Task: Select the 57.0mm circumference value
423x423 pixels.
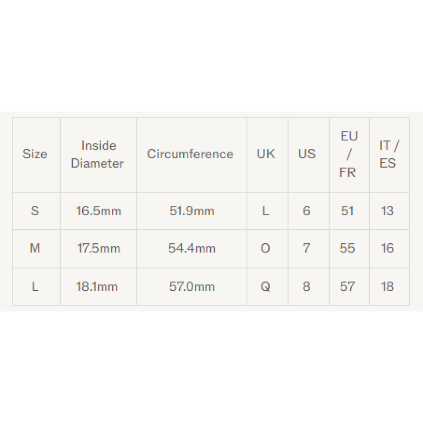Action: pos(192,287)
